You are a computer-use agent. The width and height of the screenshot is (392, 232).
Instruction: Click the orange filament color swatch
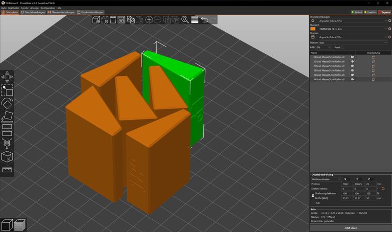point(313,29)
